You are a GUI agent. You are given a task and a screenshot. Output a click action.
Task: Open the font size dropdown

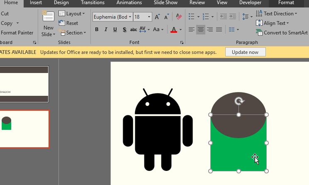coord(149,17)
